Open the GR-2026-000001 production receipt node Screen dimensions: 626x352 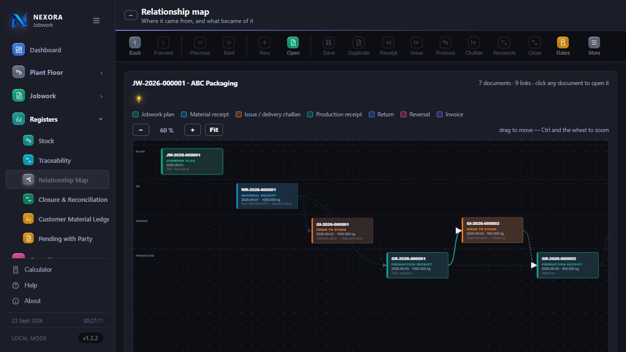tap(417, 265)
